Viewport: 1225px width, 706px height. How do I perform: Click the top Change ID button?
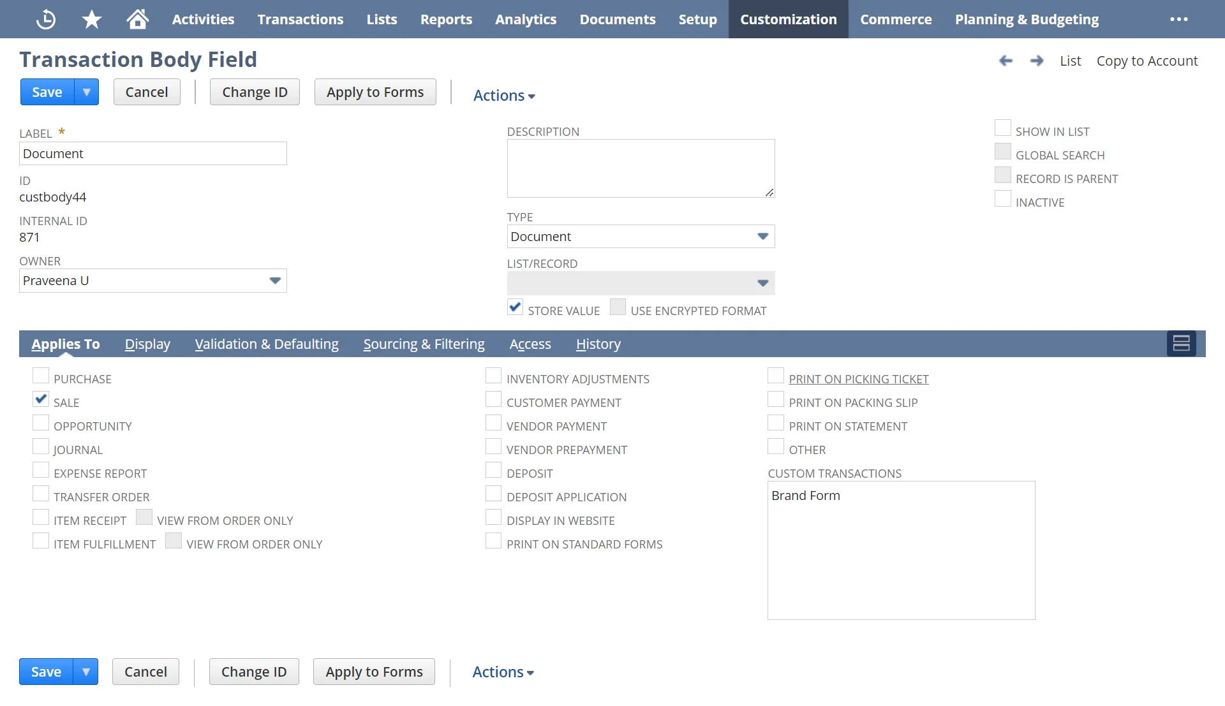(x=255, y=92)
